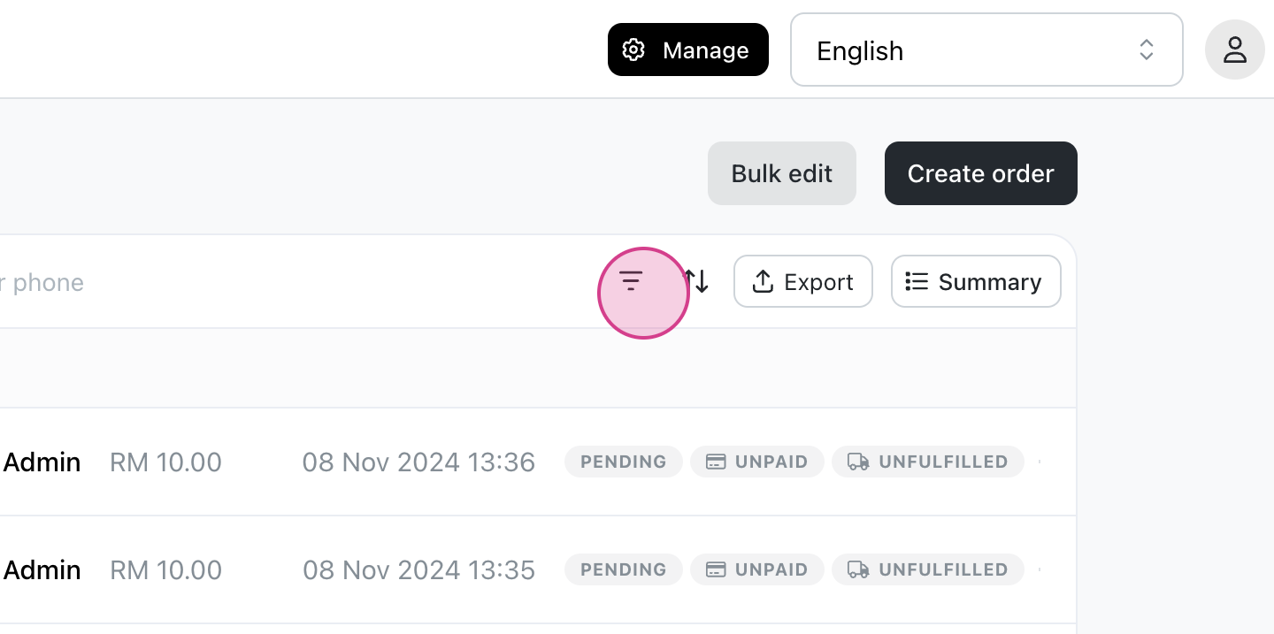1274x634 pixels.
Task: Open the user profile avatar
Action: coord(1235,50)
